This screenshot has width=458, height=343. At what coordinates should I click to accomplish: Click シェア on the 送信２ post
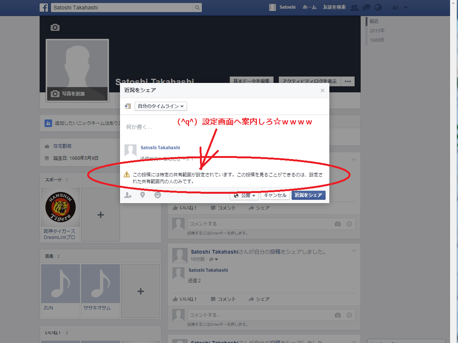click(259, 299)
